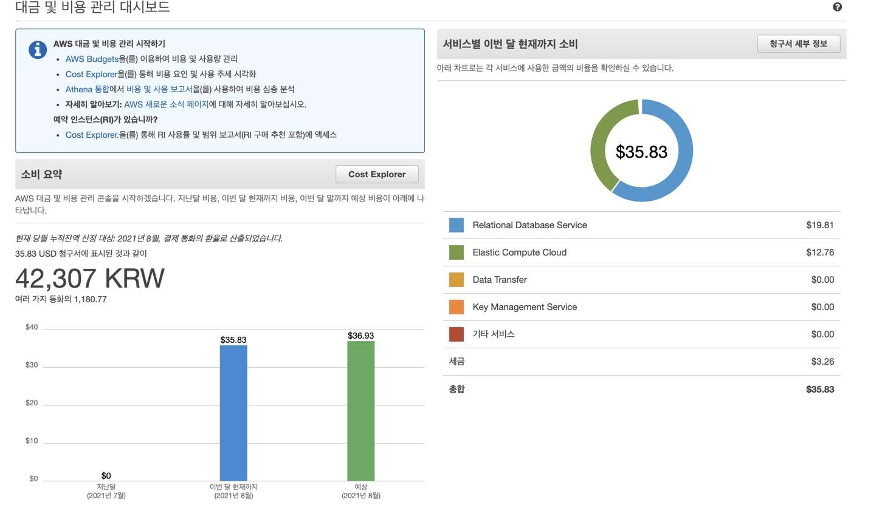Open AWS 새로운 소식 페이지 link
The width and height of the screenshot is (882, 514).
click(166, 104)
